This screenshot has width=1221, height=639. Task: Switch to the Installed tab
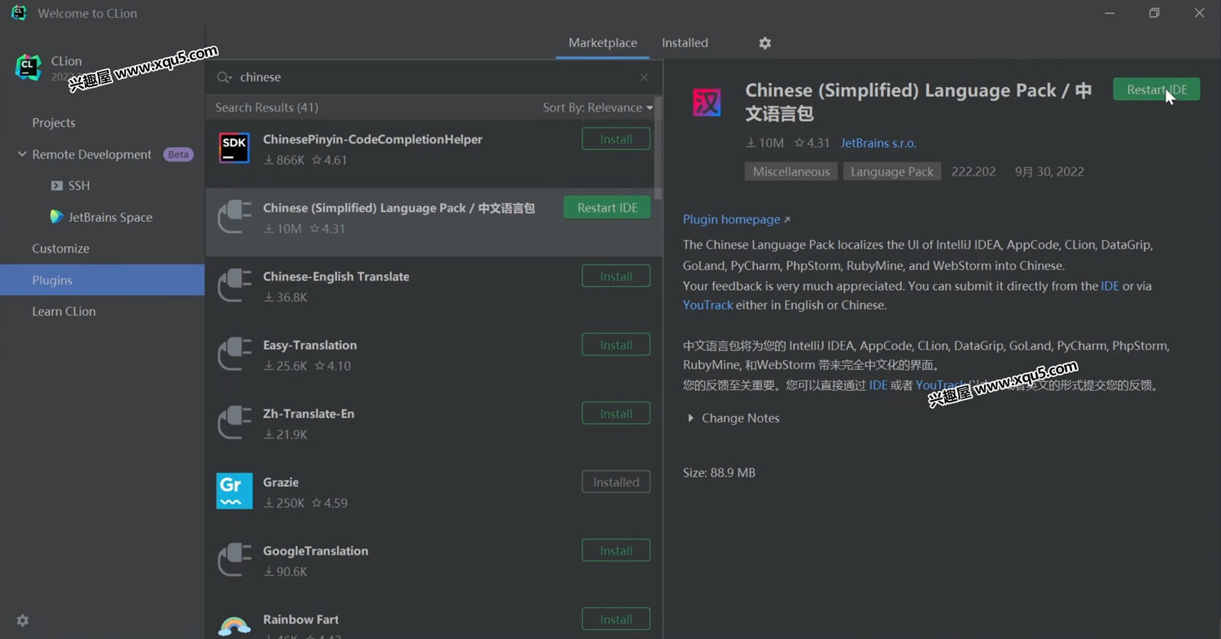click(685, 43)
